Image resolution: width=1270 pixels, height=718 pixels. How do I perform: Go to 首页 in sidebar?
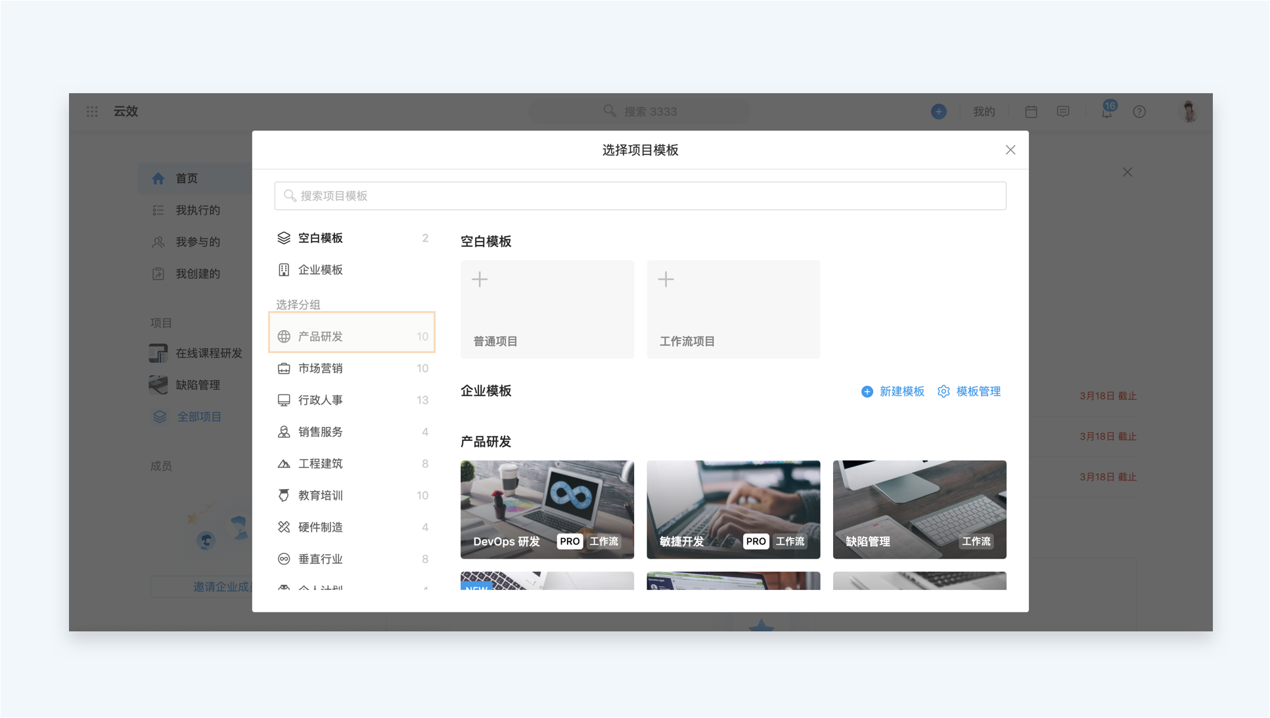click(195, 179)
